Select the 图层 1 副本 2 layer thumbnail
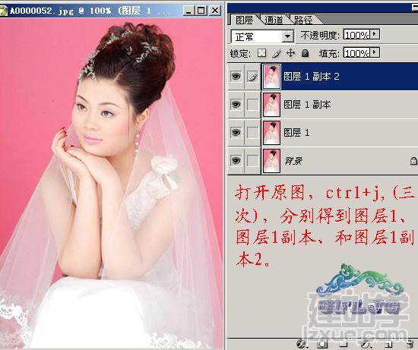Viewport: 418px width, 350px height. 271,77
